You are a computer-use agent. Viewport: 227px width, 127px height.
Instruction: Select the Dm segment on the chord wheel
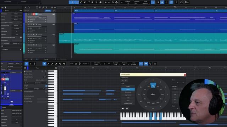[x=148, y=86]
